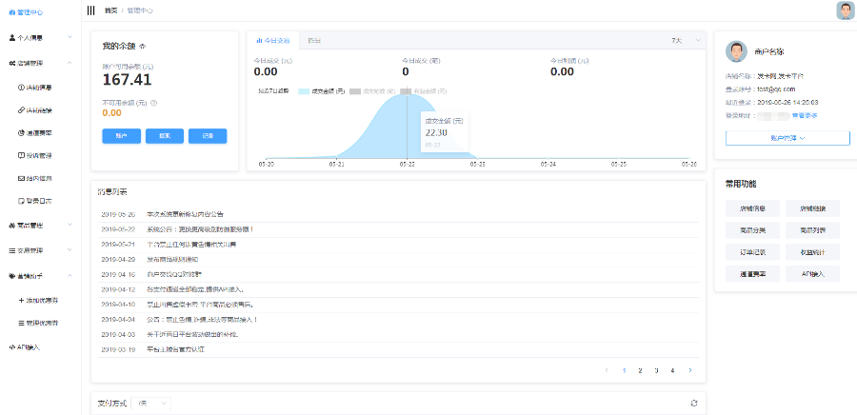Expand the 交易管理 sidebar menu
The image size is (857, 415).
(40, 250)
